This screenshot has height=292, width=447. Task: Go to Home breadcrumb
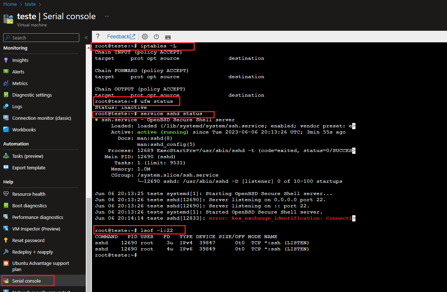(x=10, y=4)
